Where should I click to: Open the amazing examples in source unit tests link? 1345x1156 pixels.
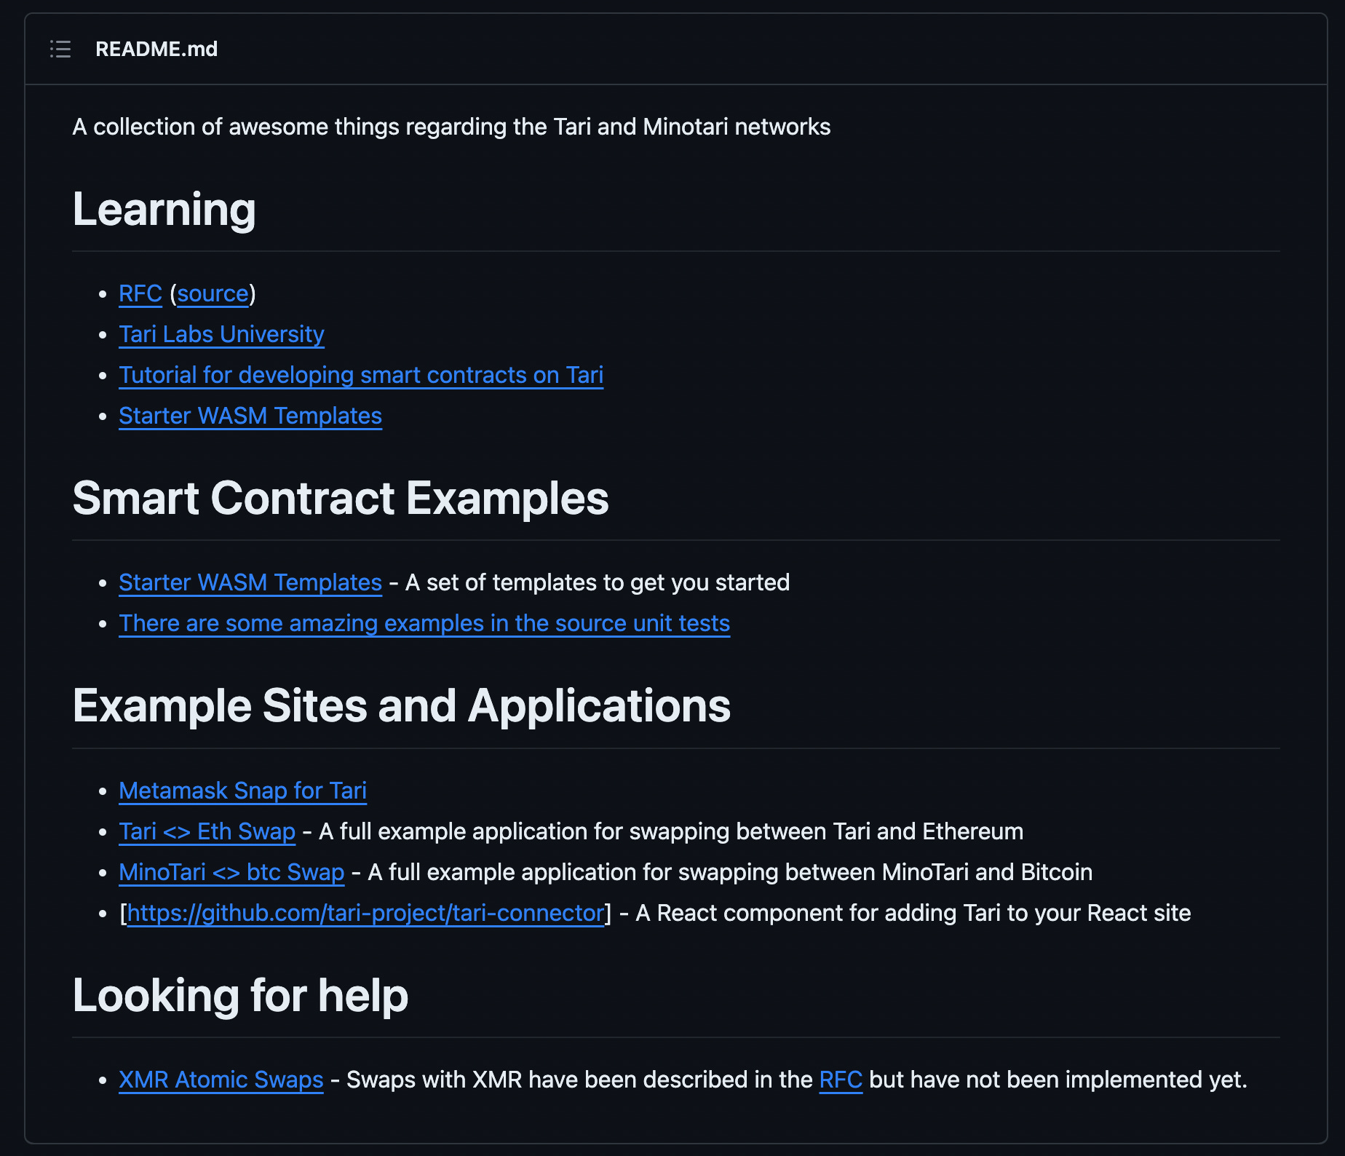tap(424, 623)
